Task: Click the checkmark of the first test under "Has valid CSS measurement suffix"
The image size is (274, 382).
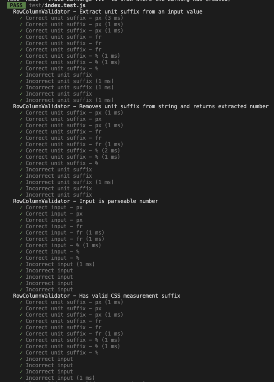Action: click(x=21, y=302)
